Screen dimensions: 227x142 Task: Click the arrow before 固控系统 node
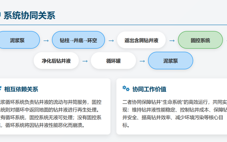172,41
